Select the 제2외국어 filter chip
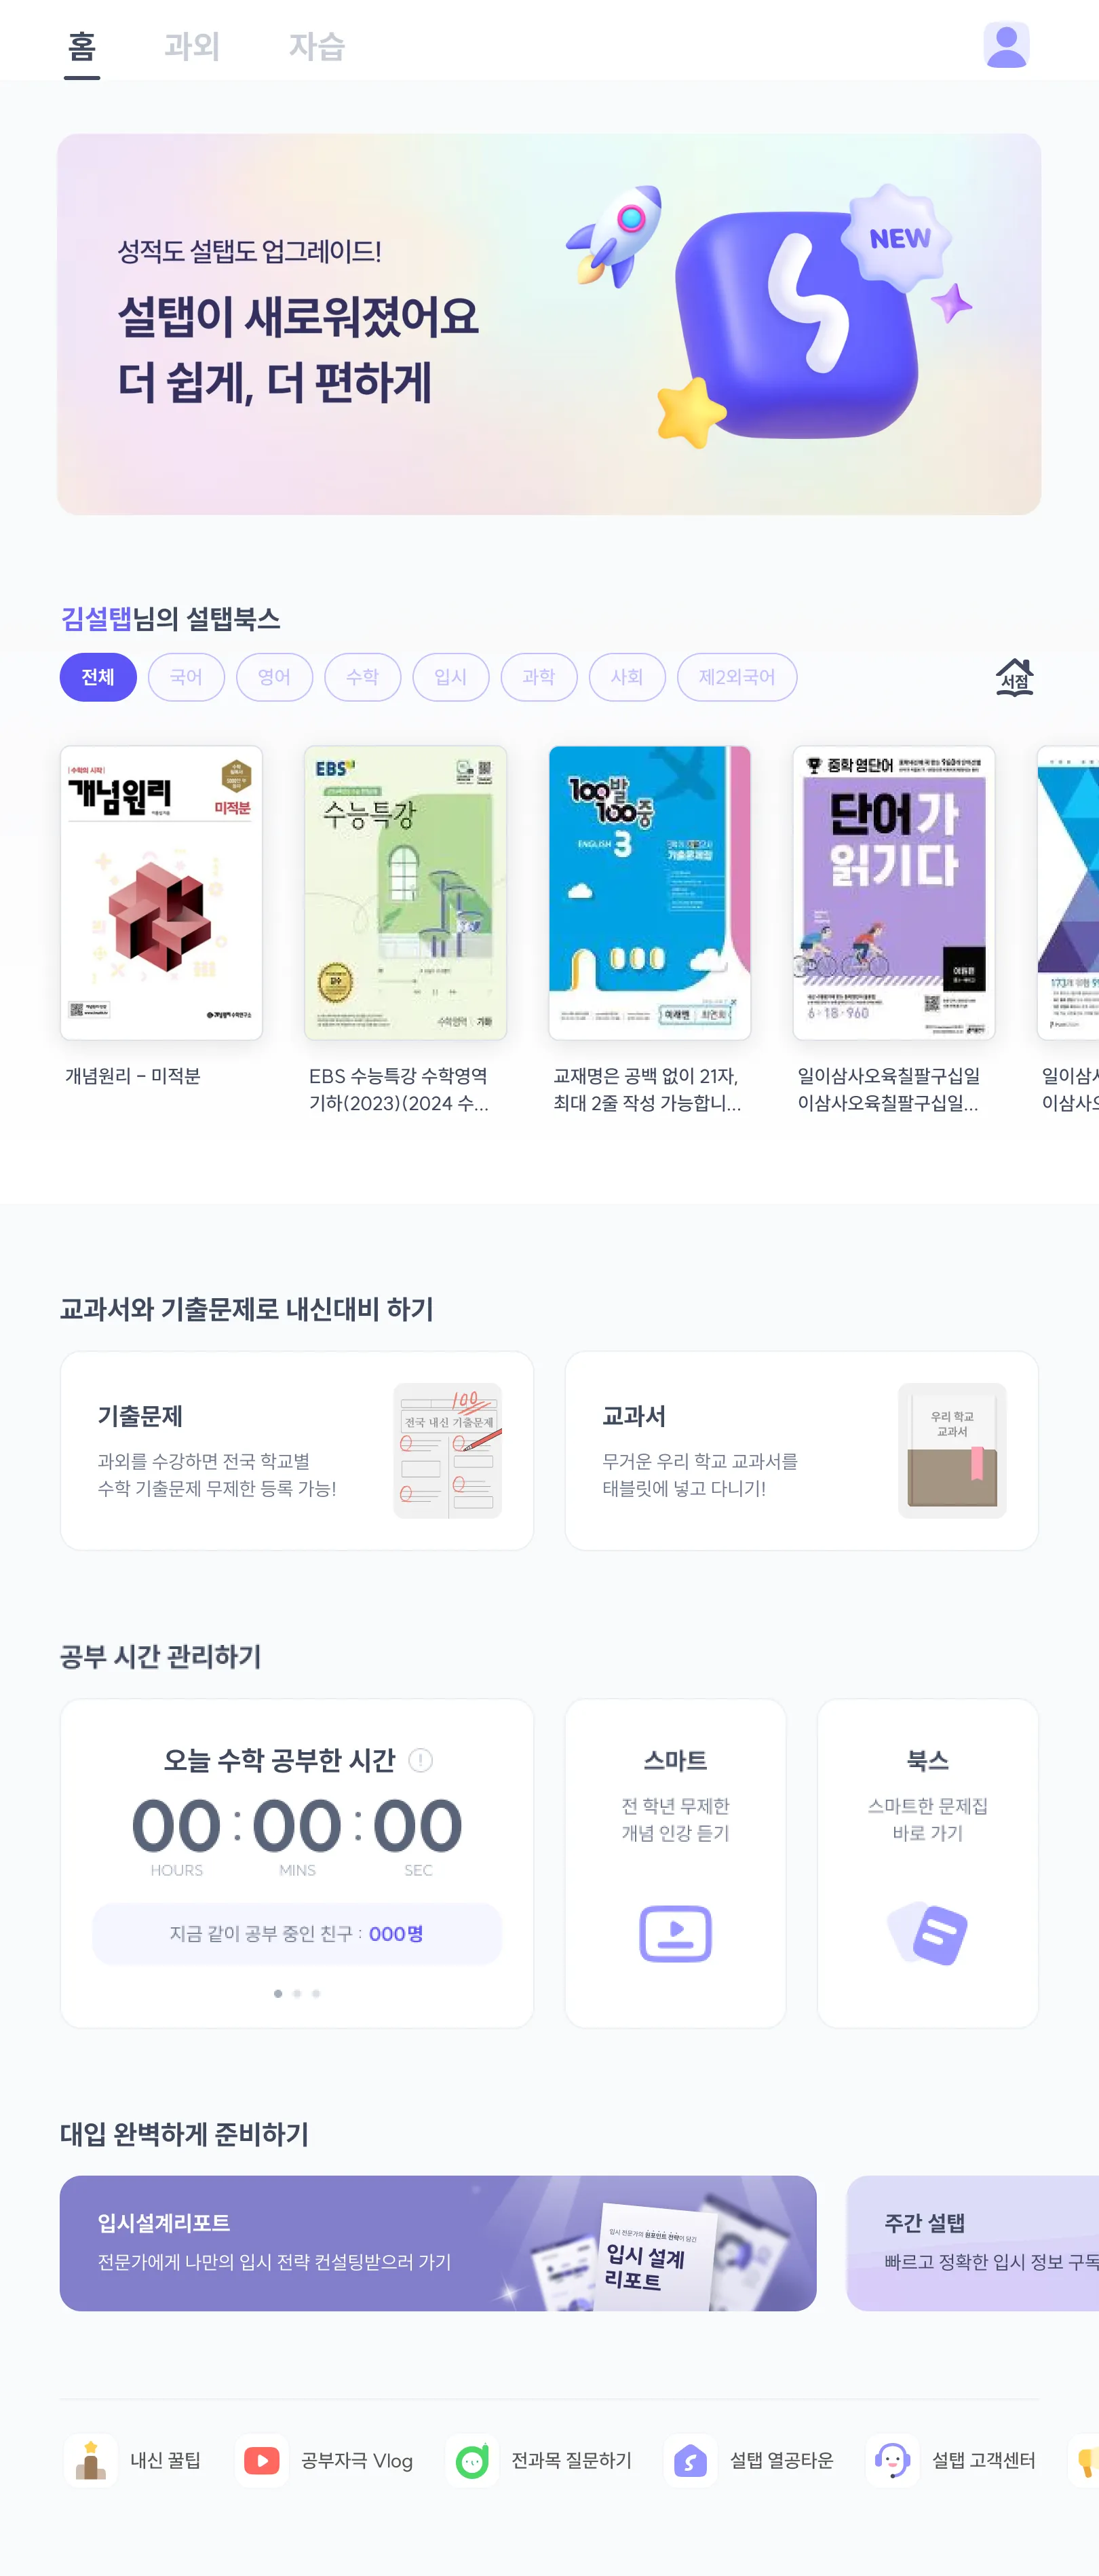This screenshot has height=2576, width=1099. point(737,677)
